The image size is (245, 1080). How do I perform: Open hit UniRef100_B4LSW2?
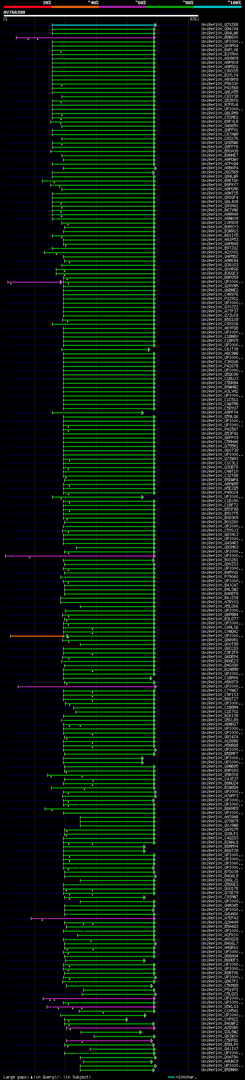[220, 590]
